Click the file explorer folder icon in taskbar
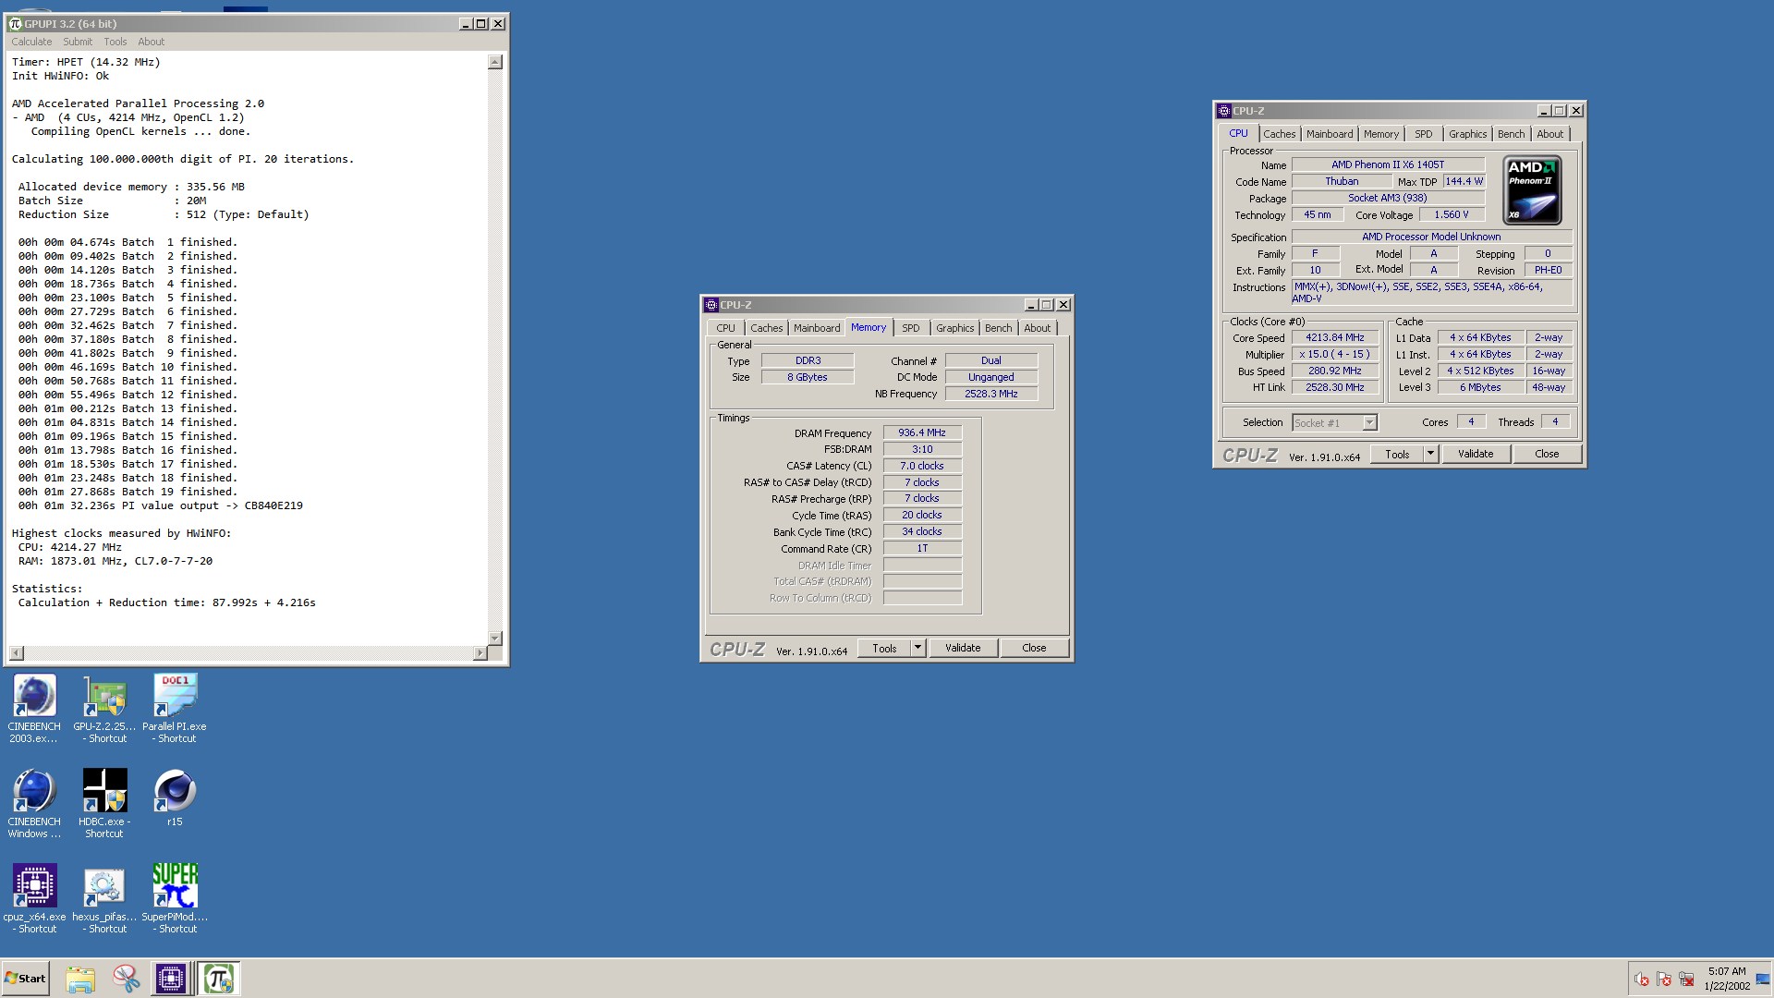1774x998 pixels. [x=80, y=979]
